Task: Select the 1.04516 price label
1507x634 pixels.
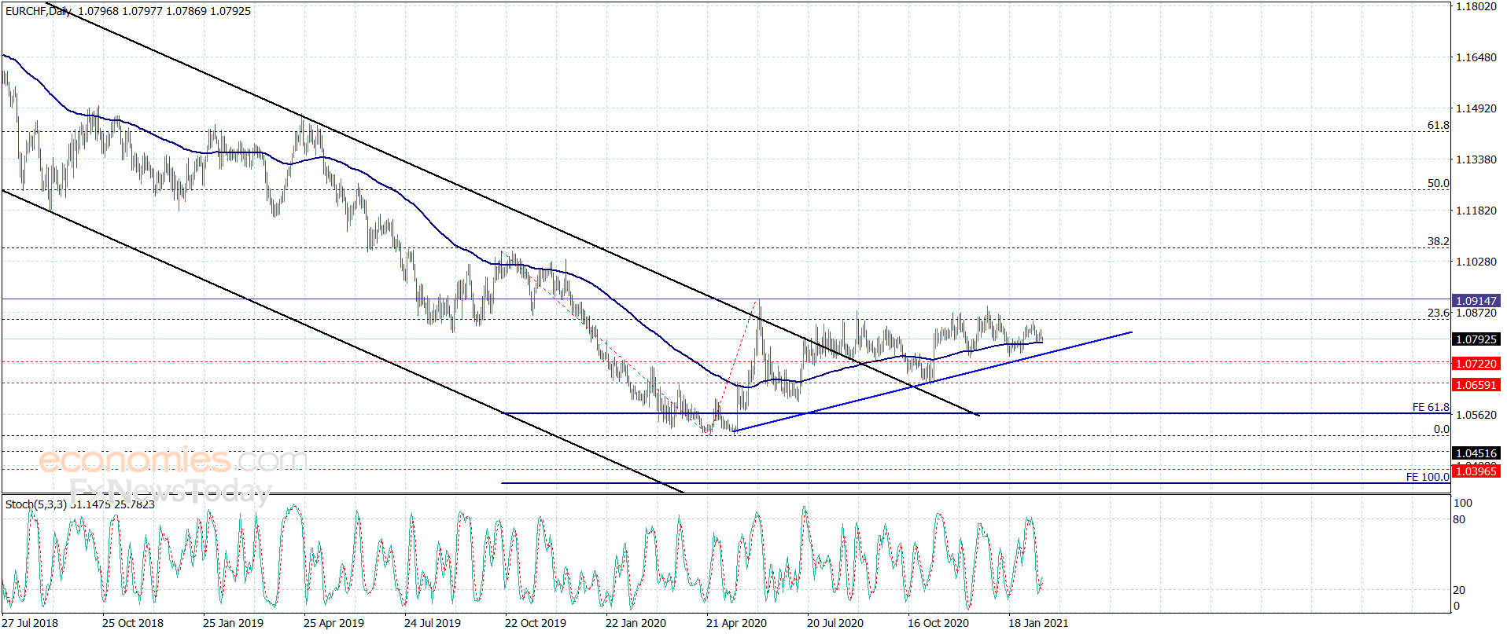Action: [x=1476, y=453]
